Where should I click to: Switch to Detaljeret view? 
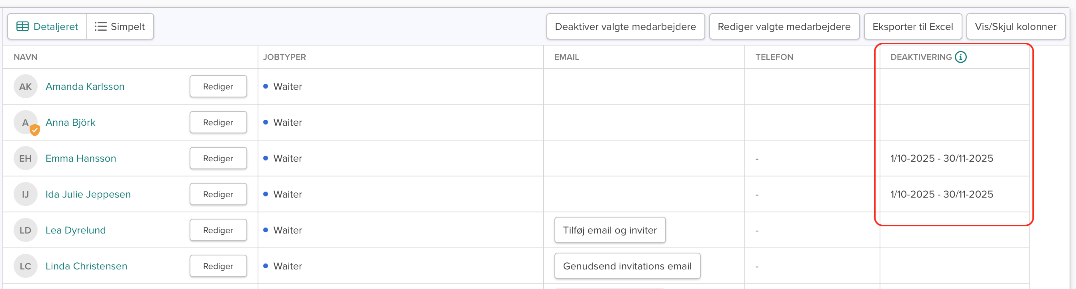click(47, 27)
